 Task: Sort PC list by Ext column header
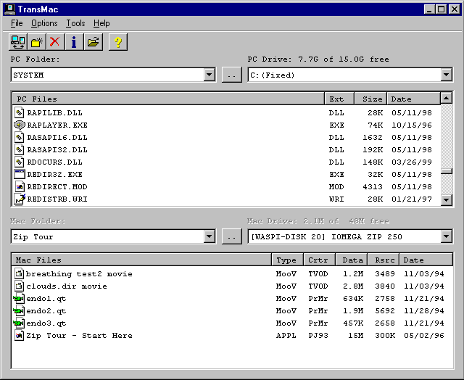[339, 99]
